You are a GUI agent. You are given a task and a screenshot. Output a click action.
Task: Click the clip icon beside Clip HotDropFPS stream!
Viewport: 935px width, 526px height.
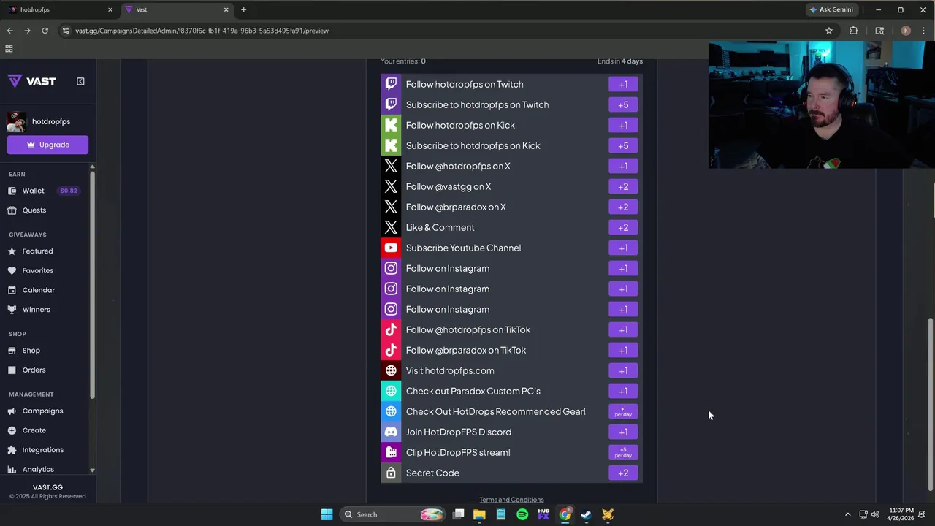click(x=391, y=452)
